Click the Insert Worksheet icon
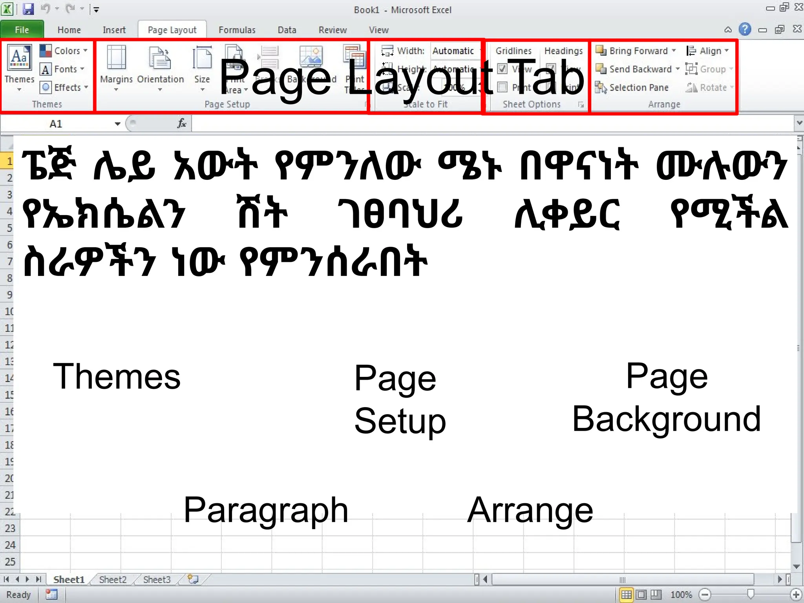 [193, 579]
